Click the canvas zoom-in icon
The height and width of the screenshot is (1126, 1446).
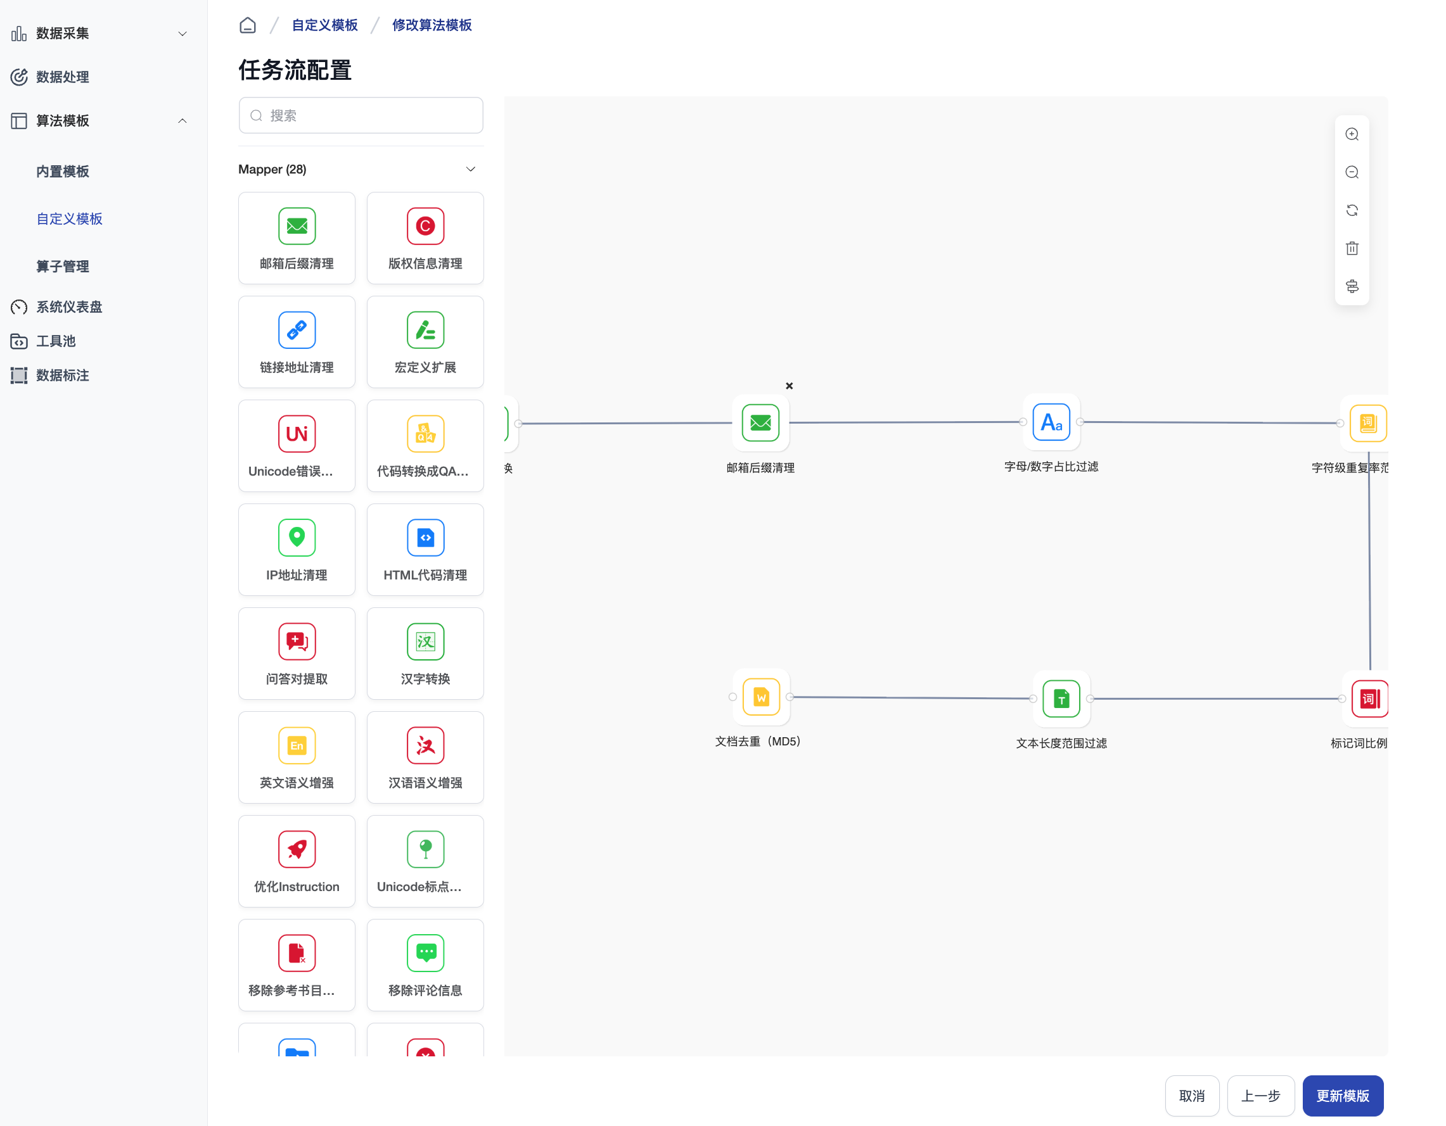coord(1352,134)
